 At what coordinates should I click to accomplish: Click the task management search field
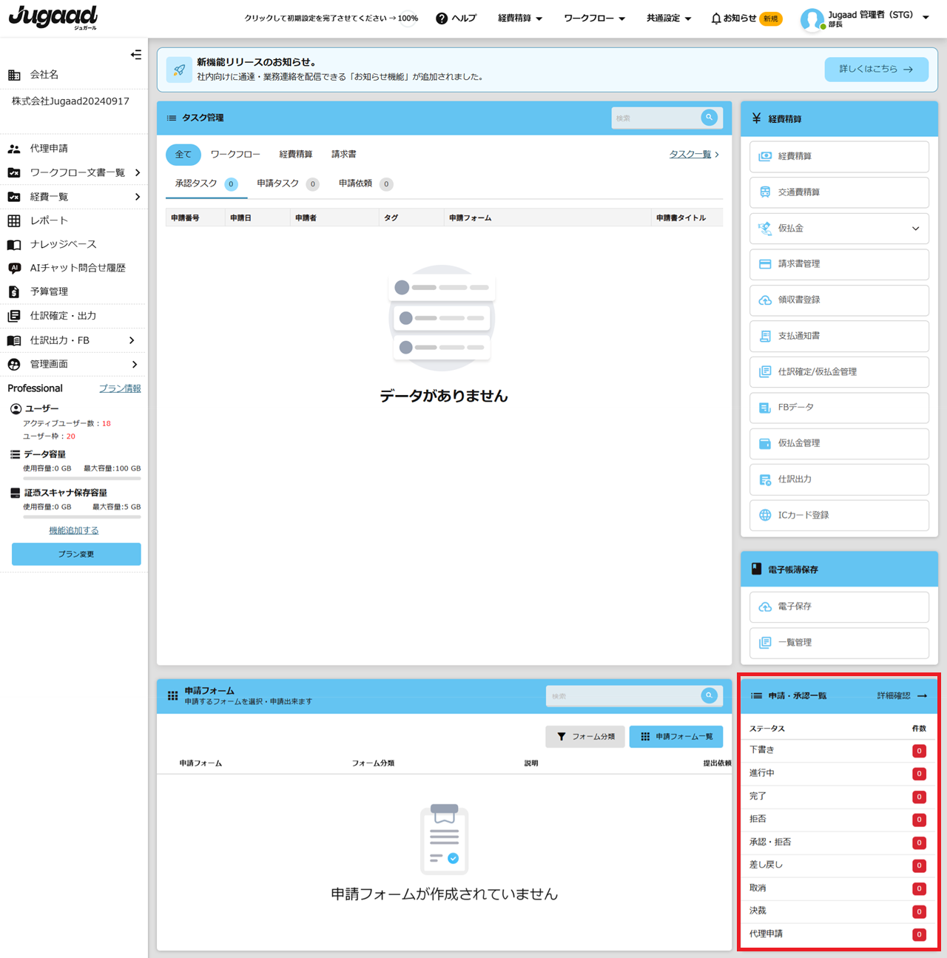[x=656, y=118]
